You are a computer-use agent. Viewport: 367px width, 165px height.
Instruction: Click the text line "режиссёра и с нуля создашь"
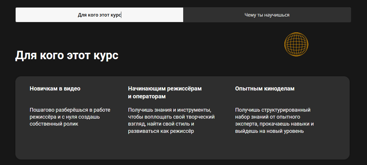pos(65,117)
